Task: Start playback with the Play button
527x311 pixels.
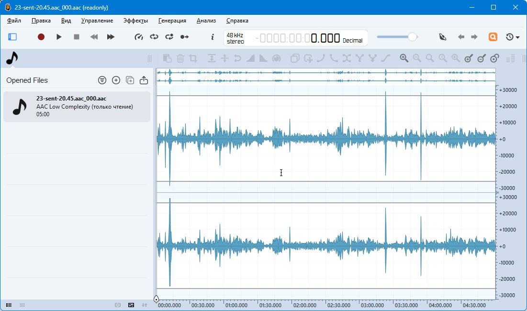Action: pyautogui.click(x=59, y=37)
